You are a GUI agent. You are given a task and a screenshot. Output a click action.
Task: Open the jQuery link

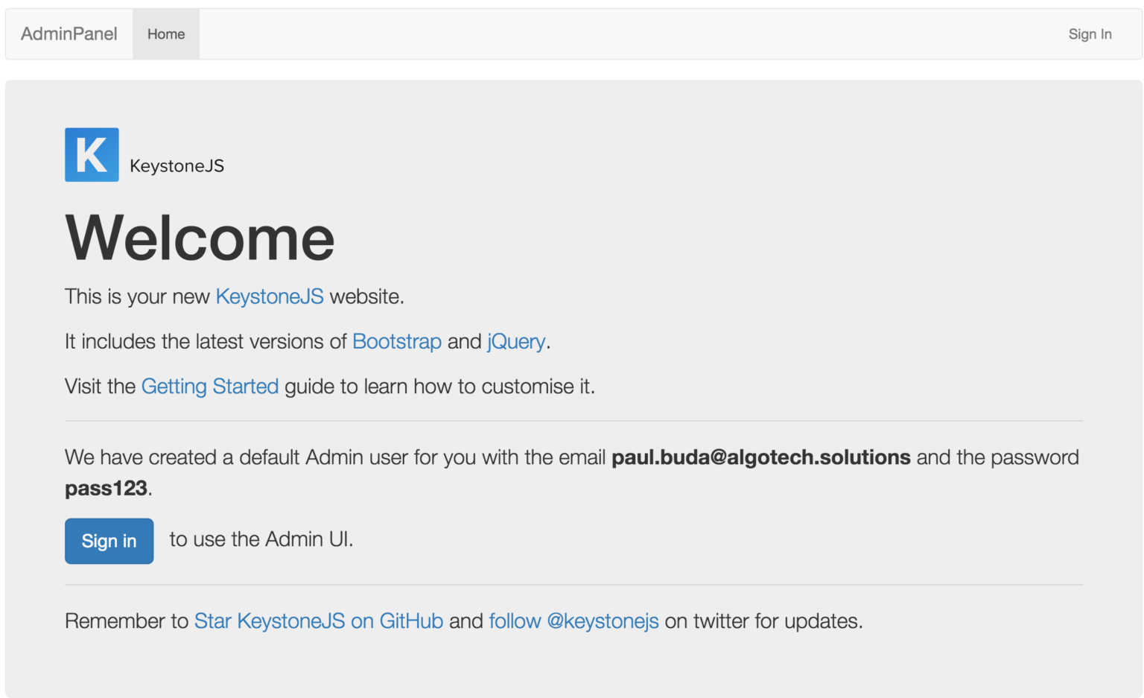pos(516,342)
